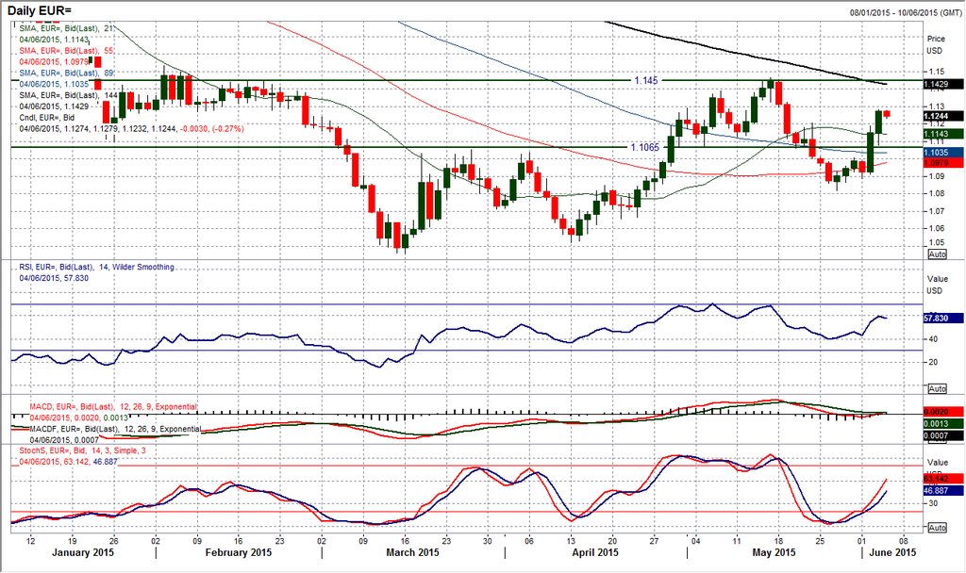
Task: Select the 'Daily EUR=' chart title
Action: click(40, 10)
